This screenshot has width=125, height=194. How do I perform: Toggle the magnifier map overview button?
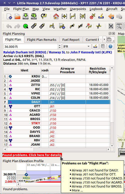click(x=119, y=26)
